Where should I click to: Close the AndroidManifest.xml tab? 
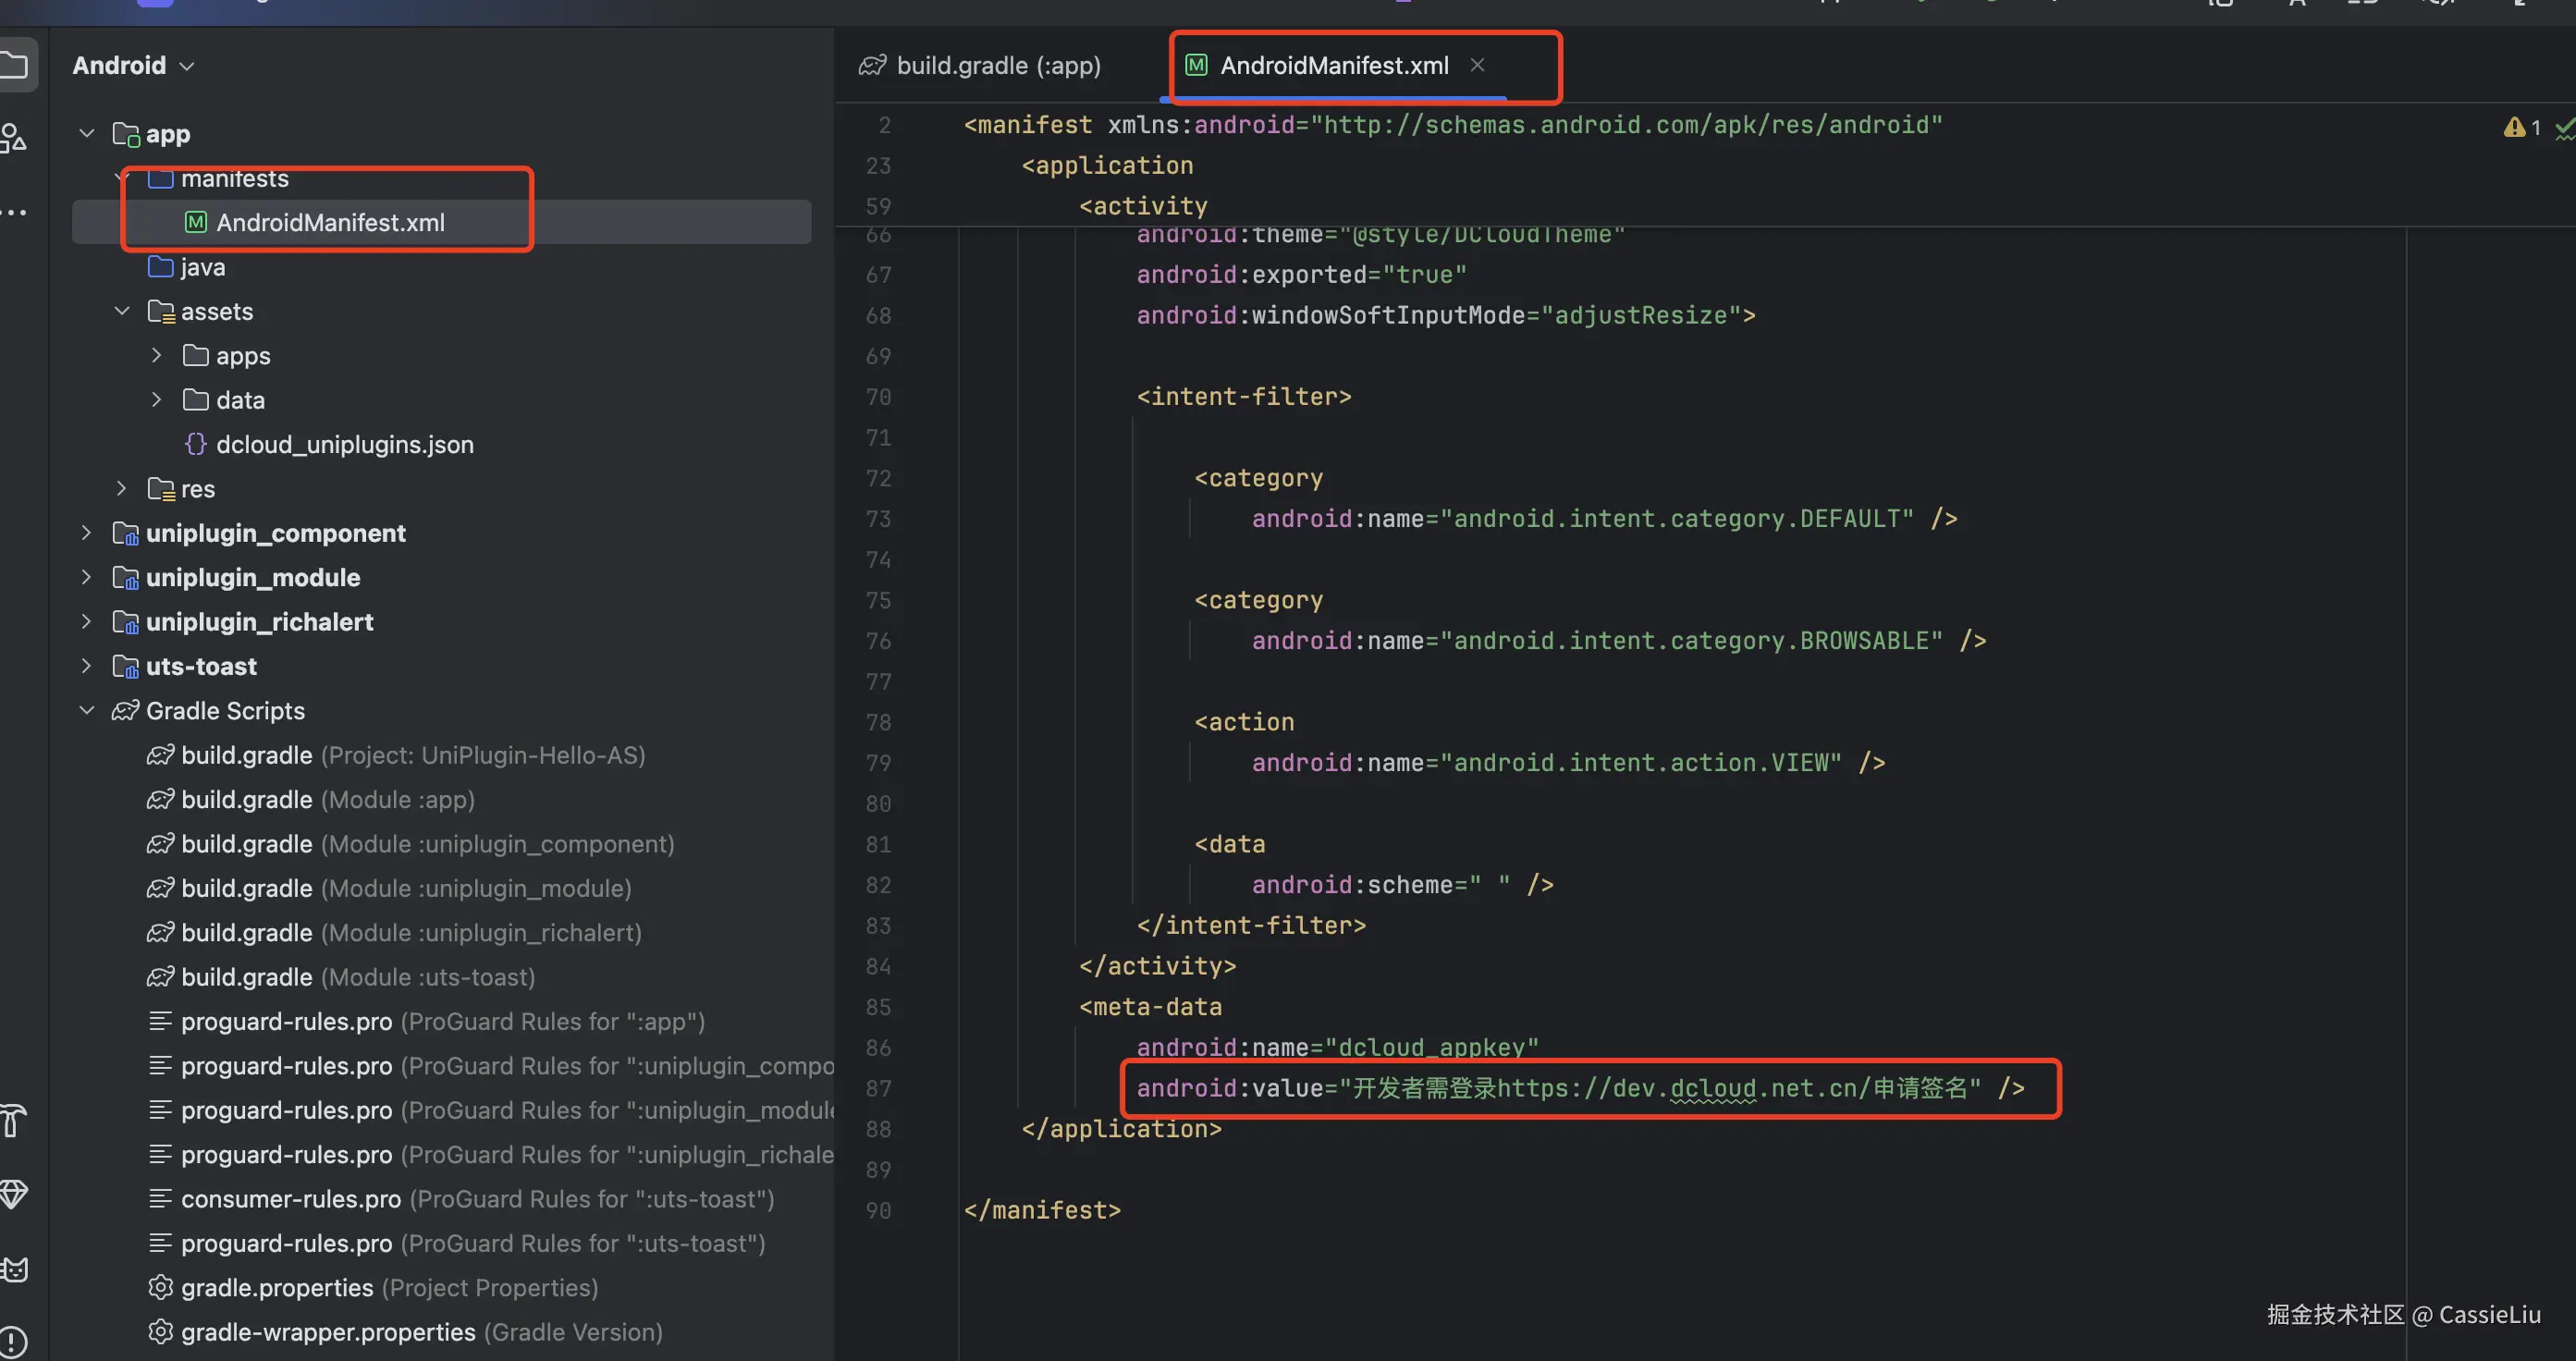[x=1477, y=65]
